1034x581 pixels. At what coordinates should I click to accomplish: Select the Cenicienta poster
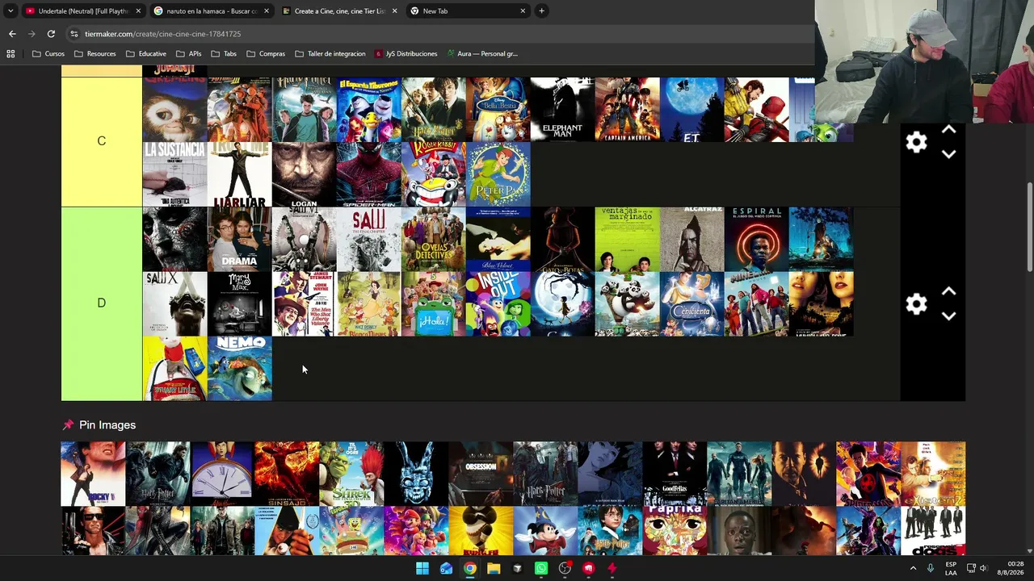[x=691, y=304]
